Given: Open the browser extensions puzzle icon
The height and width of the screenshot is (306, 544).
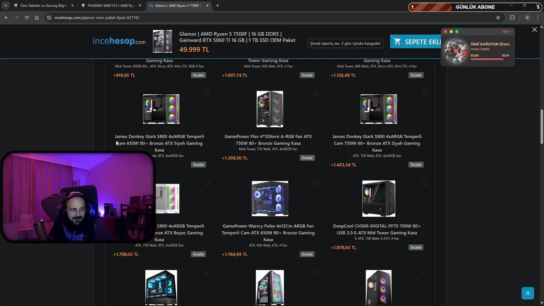Looking at the screenshot, I should [512, 17].
